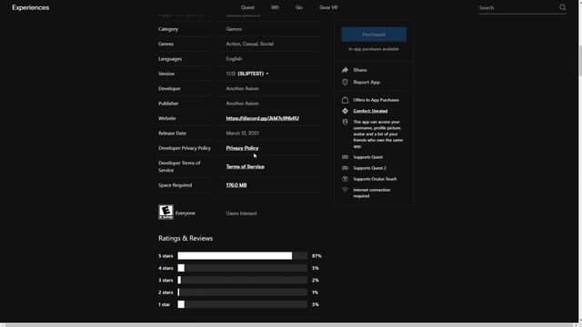
Task: Switch to the Go tab
Action: (x=299, y=7)
